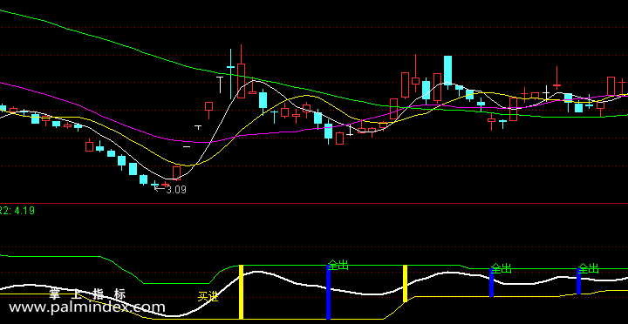Click the 掌上指标 watermark text
The width and height of the screenshot is (628, 324).
click(87, 294)
